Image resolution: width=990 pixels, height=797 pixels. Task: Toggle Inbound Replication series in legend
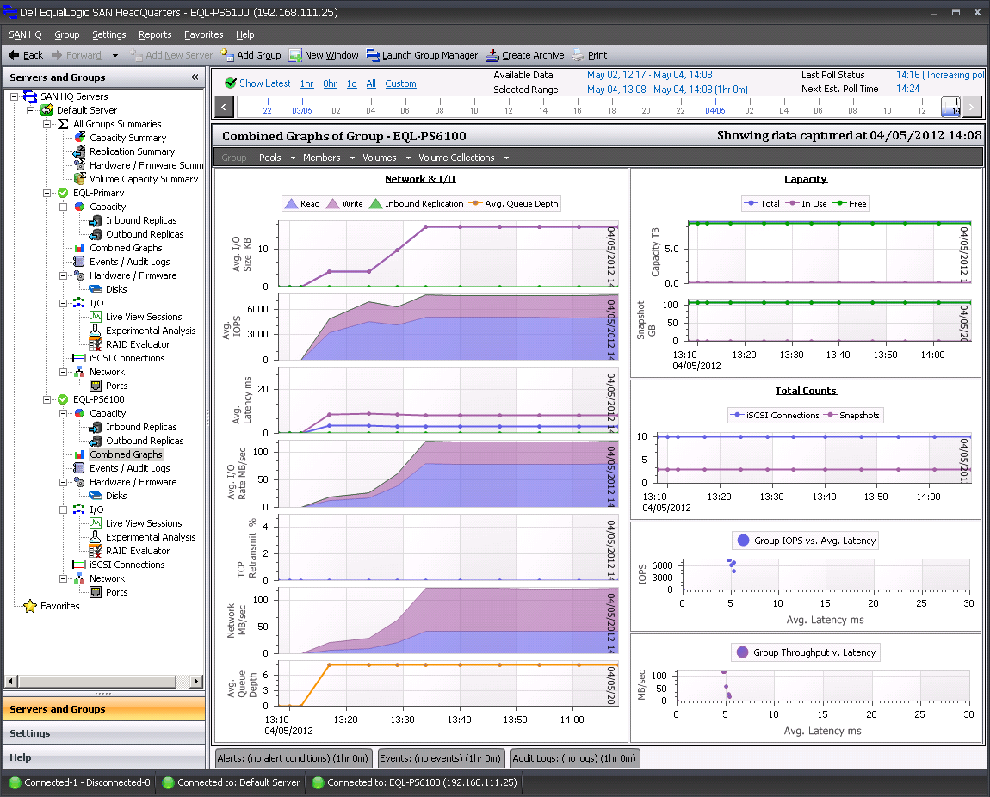coord(416,204)
